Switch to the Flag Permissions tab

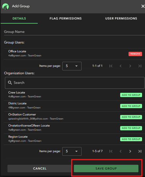66,19
